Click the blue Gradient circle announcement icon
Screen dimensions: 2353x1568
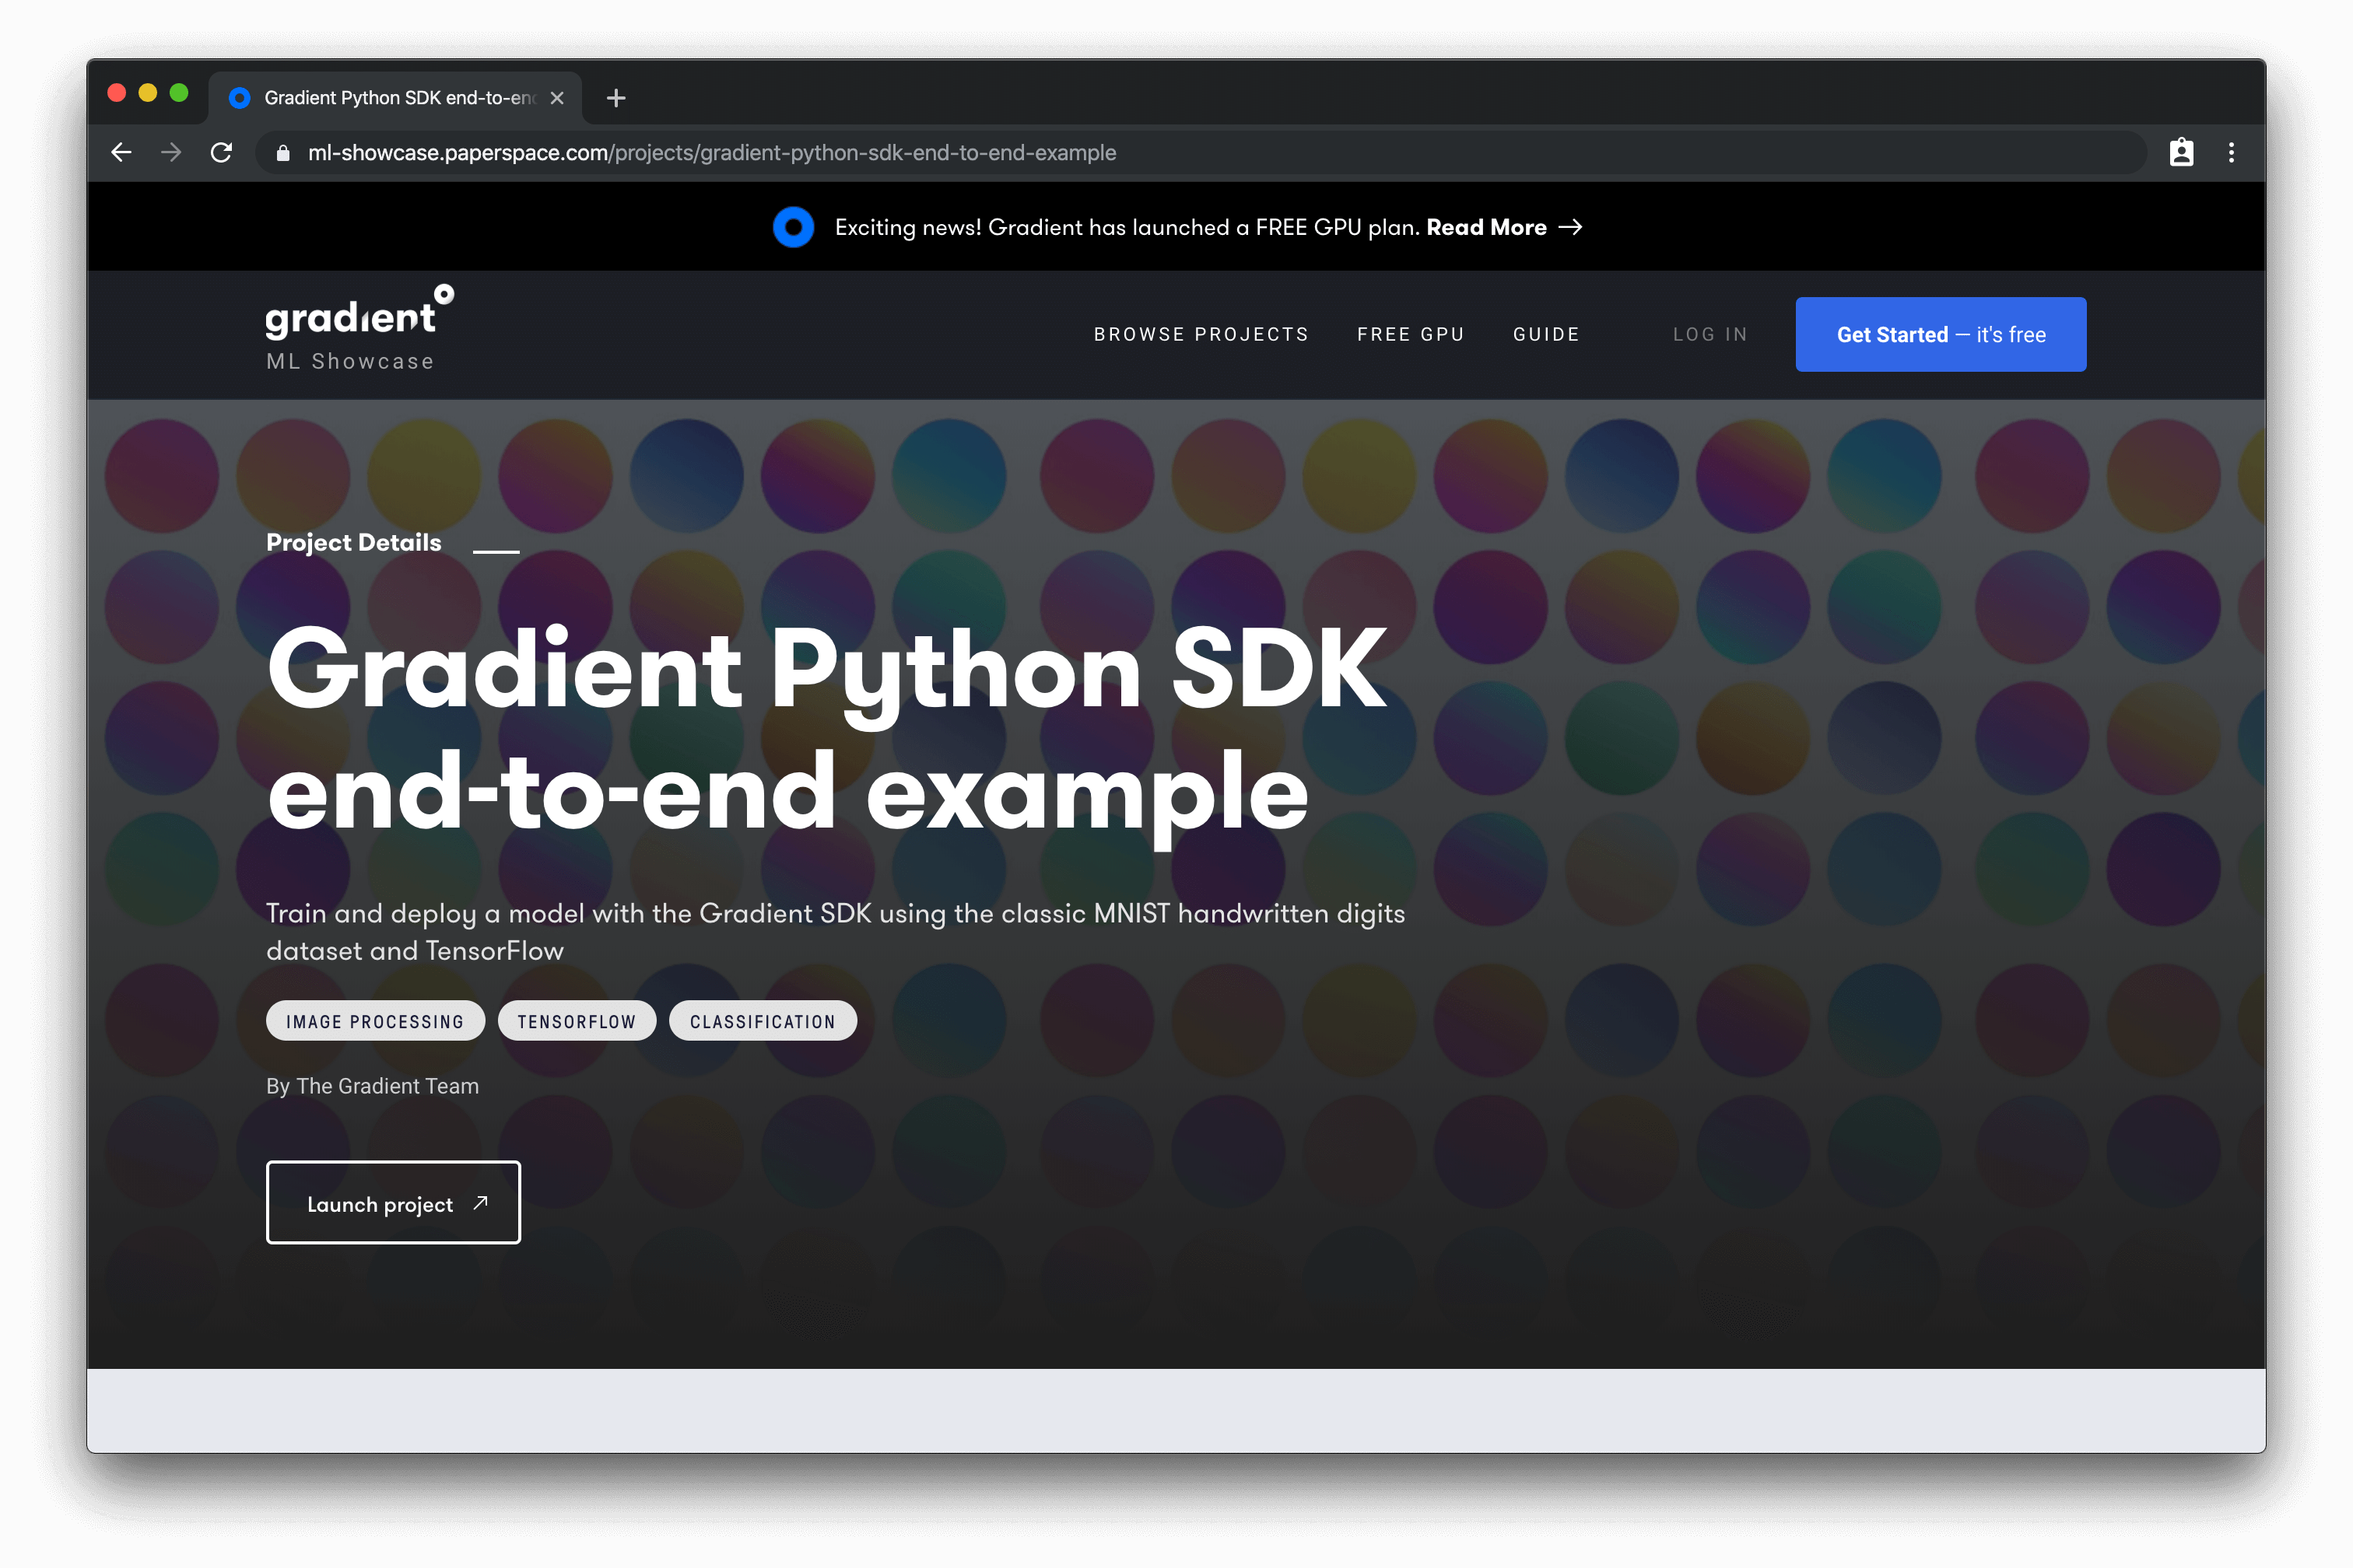coord(794,227)
